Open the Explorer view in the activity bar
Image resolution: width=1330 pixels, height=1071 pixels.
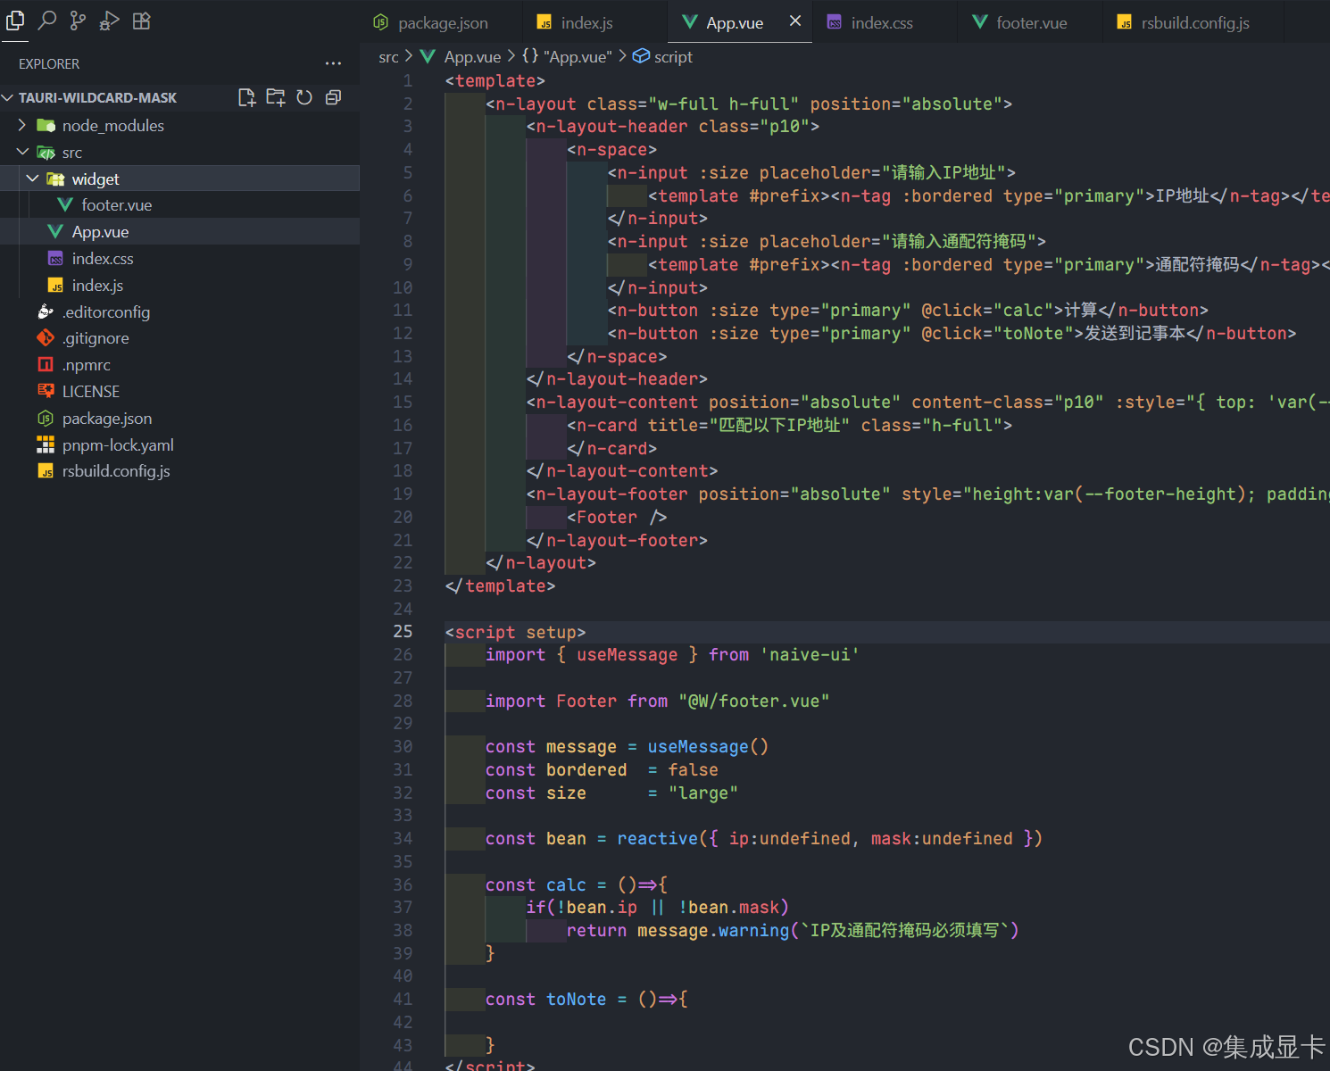(x=15, y=21)
